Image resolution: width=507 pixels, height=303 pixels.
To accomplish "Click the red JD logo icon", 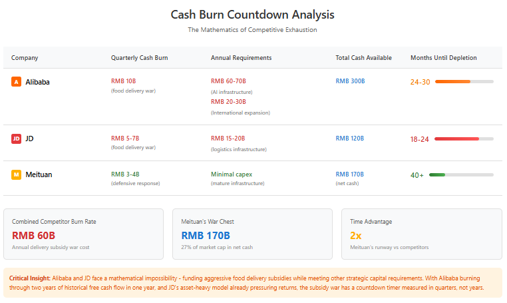I will [x=16, y=139].
